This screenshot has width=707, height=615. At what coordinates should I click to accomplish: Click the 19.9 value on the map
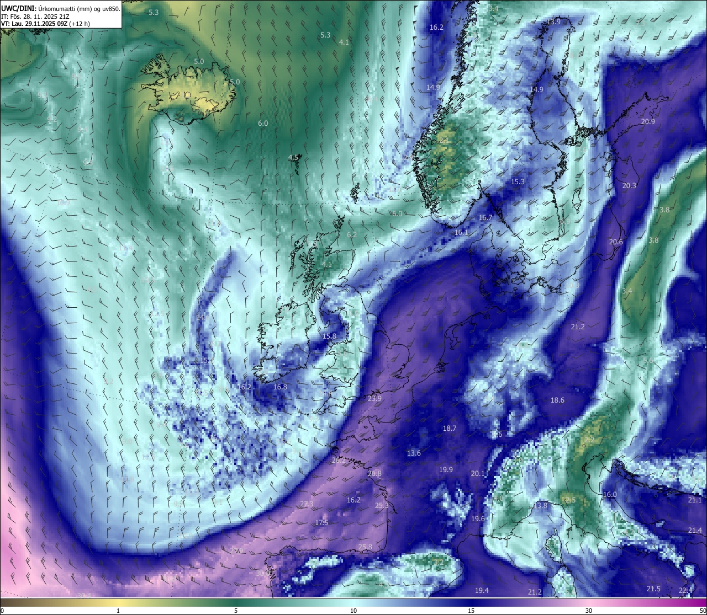pos(446,469)
